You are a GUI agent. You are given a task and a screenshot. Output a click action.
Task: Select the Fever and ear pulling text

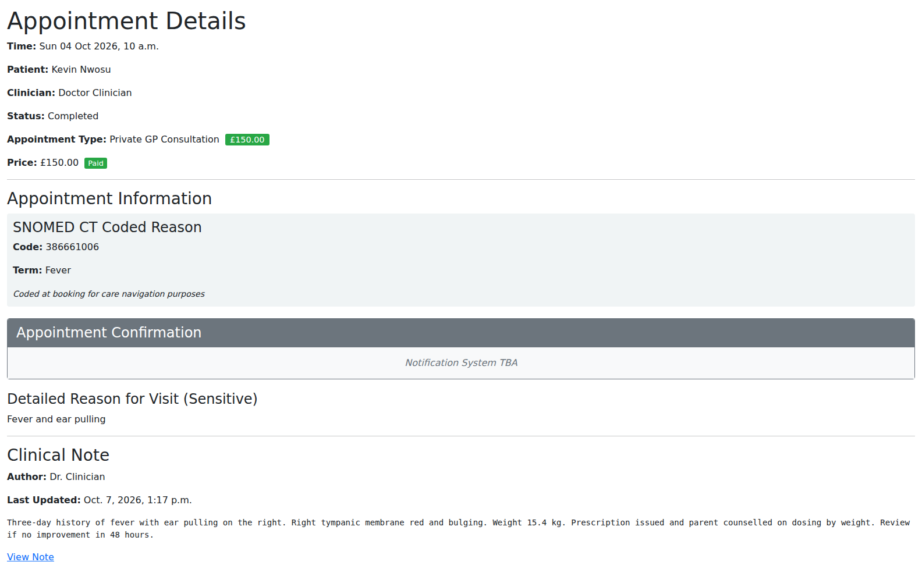(56, 419)
